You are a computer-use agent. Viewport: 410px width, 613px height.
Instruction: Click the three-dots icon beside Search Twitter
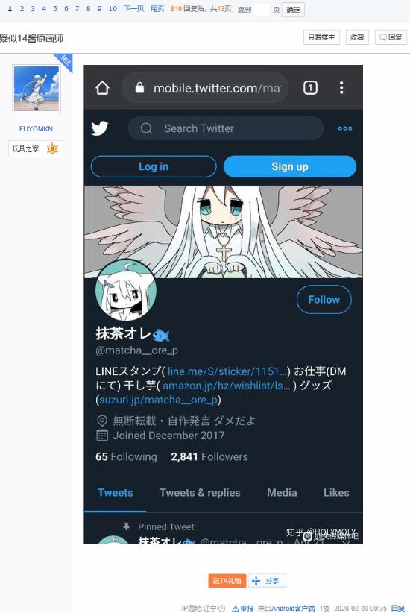(x=344, y=128)
